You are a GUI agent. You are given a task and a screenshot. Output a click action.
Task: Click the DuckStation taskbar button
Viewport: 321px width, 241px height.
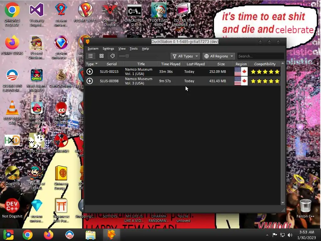(111, 235)
